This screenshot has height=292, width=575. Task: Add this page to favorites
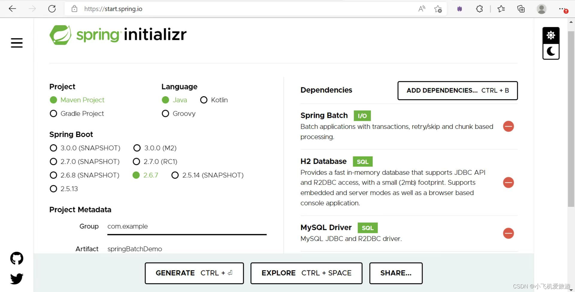pyautogui.click(x=438, y=9)
